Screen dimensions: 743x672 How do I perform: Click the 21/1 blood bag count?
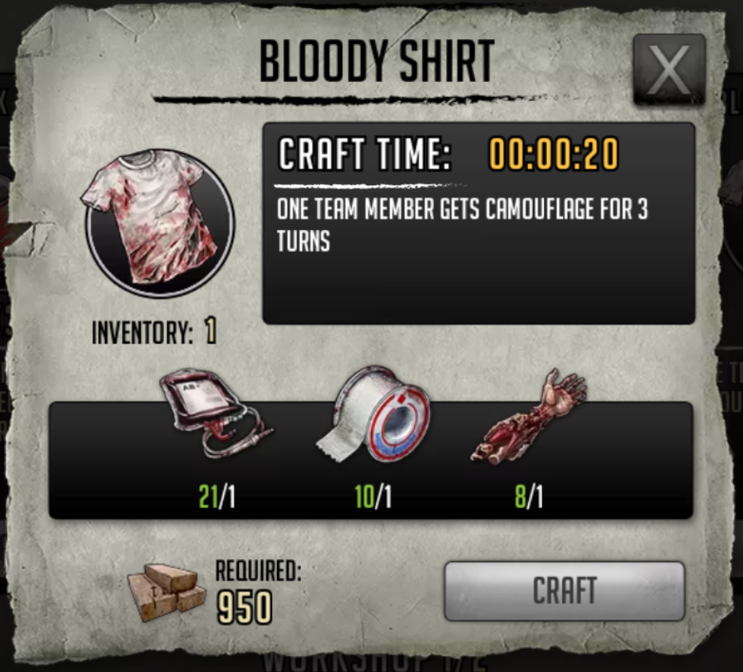tap(217, 497)
